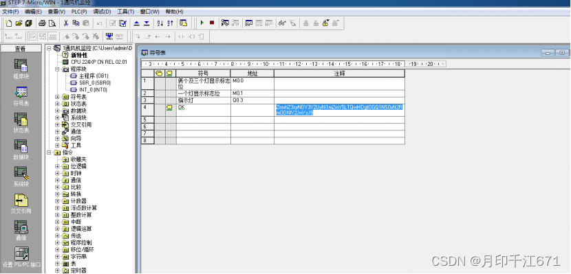Select CPU 224XP CN REL 02.01 item
This screenshot has height=274, width=571.
(x=99, y=62)
